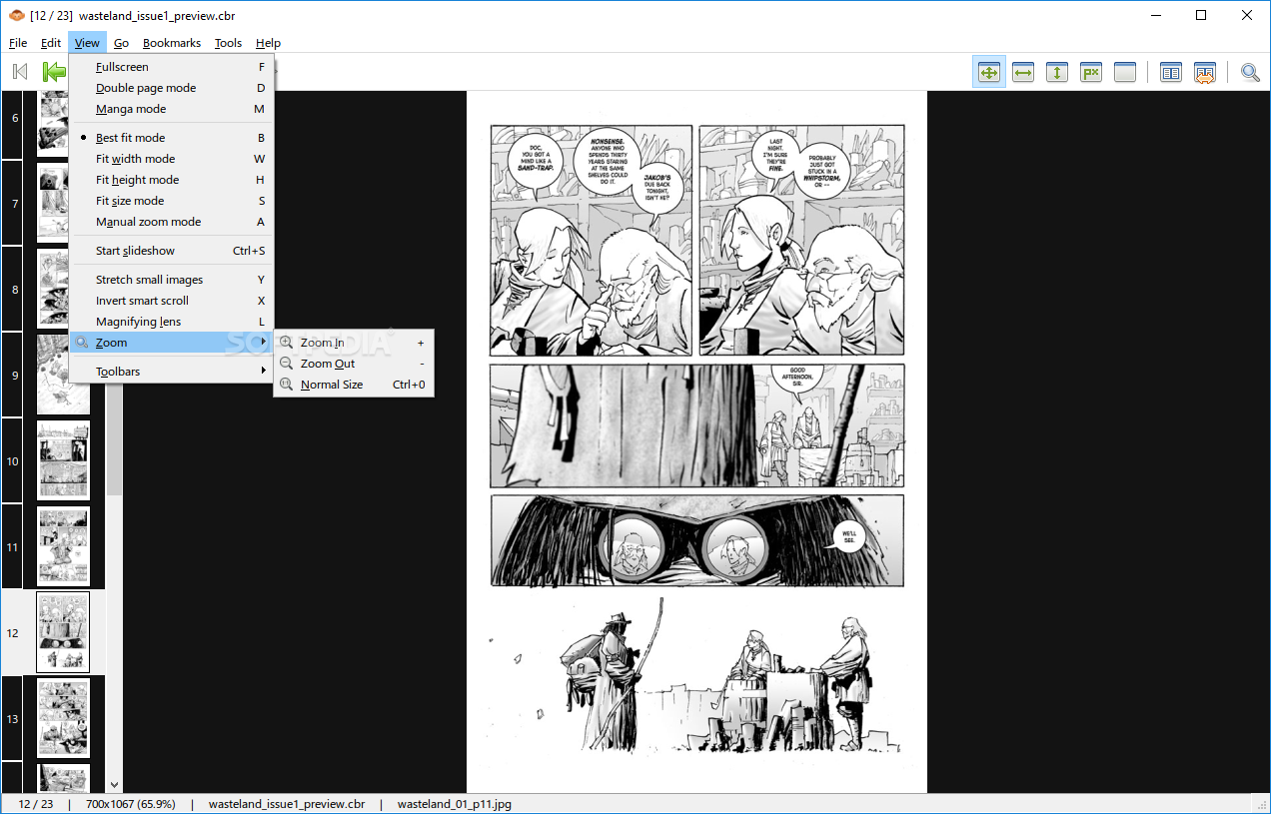Open the Tools menu

(x=228, y=43)
